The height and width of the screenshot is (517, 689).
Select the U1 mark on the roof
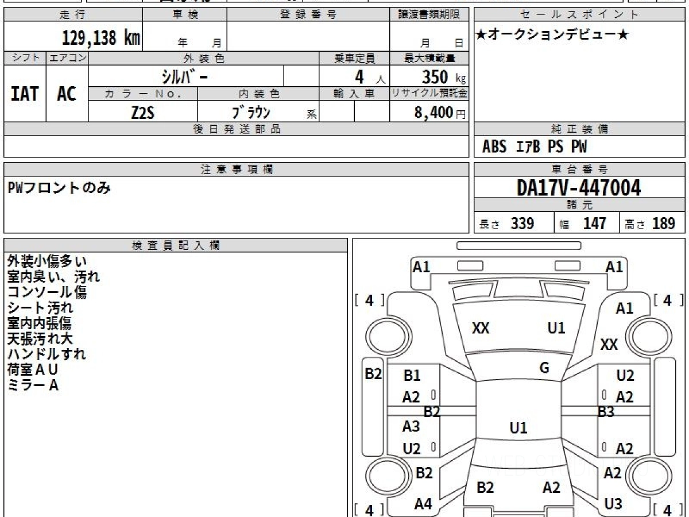[x=518, y=428]
